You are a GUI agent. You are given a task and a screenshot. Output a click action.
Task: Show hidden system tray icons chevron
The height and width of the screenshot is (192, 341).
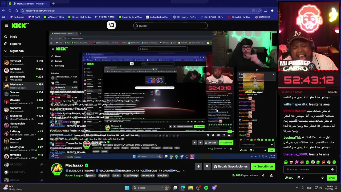[297, 188]
